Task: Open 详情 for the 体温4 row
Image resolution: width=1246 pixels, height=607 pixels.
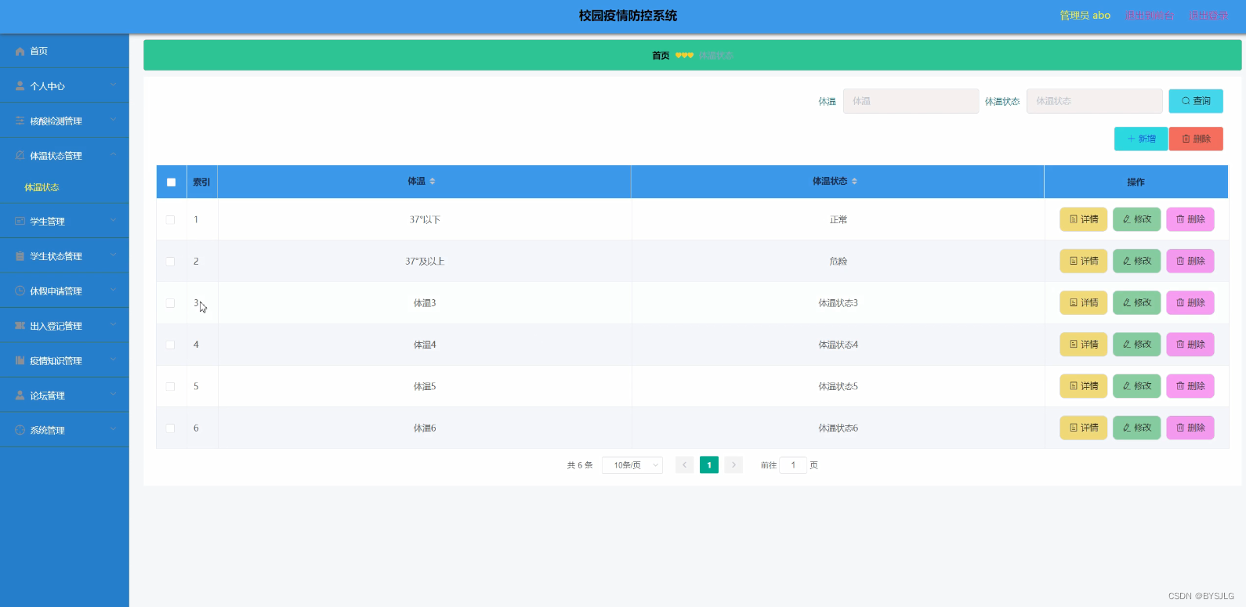Action: [1084, 344]
